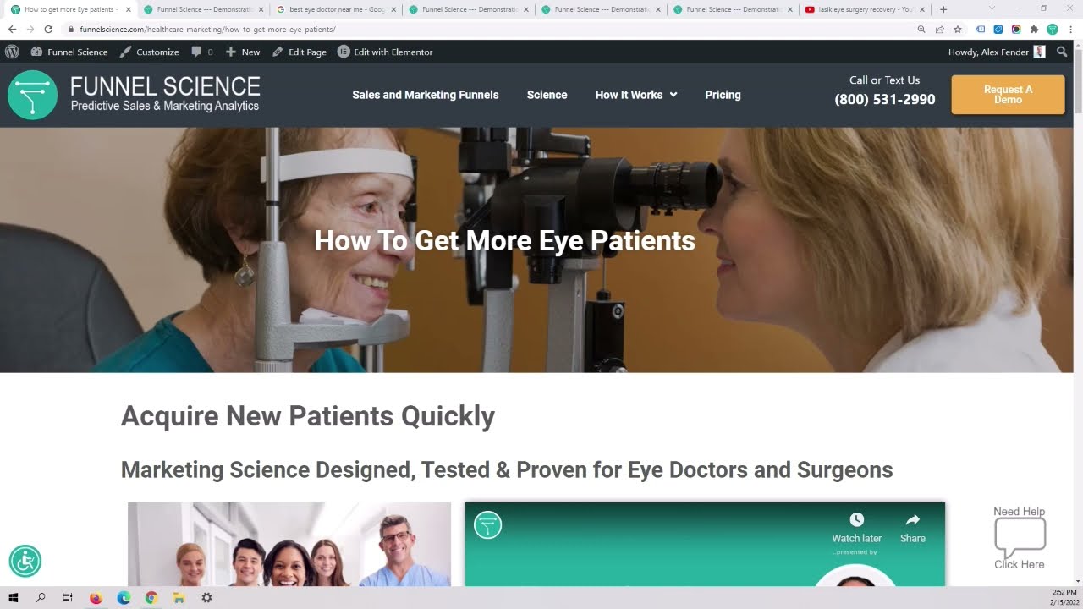The width and height of the screenshot is (1083, 609).
Task: Reload the page with the refresh icon
Action: click(x=48, y=29)
